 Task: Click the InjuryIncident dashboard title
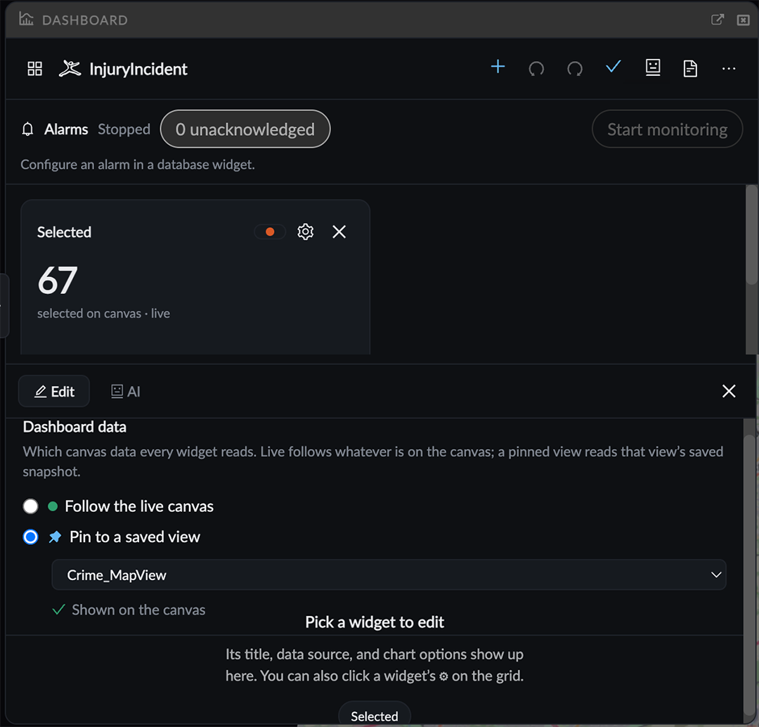(x=138, y=69)
